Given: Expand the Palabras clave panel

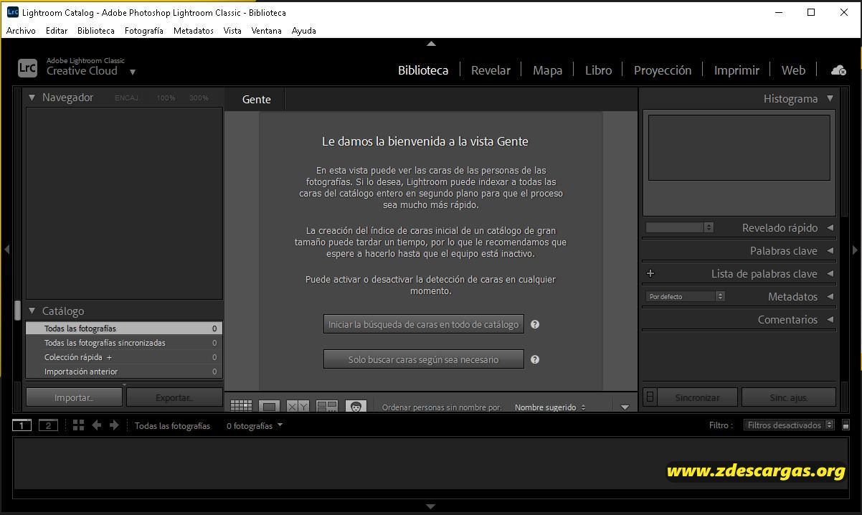Looking at the screenshot, I should pyautogui.click(x=830, y=250).
